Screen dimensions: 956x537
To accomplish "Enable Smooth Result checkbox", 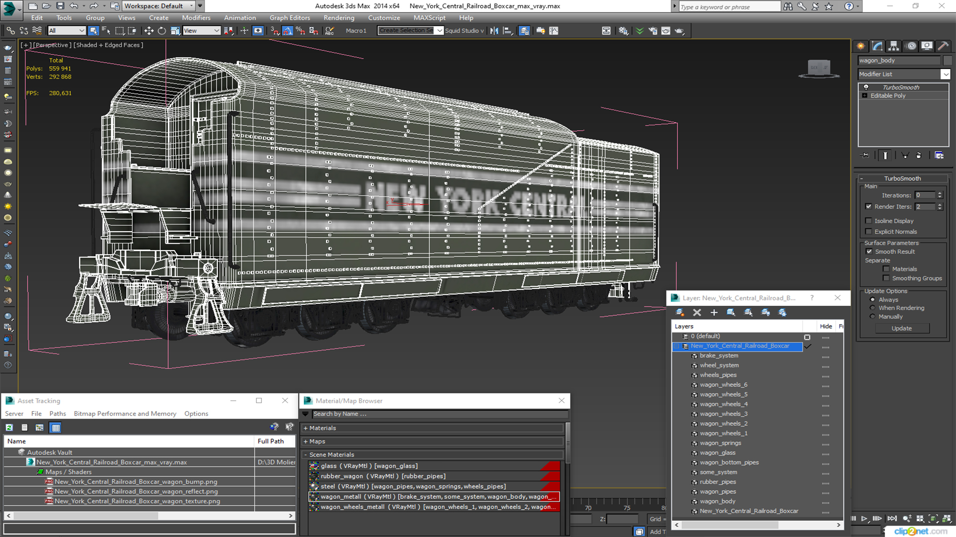I will pyautogui.click(x=870, y=251).
